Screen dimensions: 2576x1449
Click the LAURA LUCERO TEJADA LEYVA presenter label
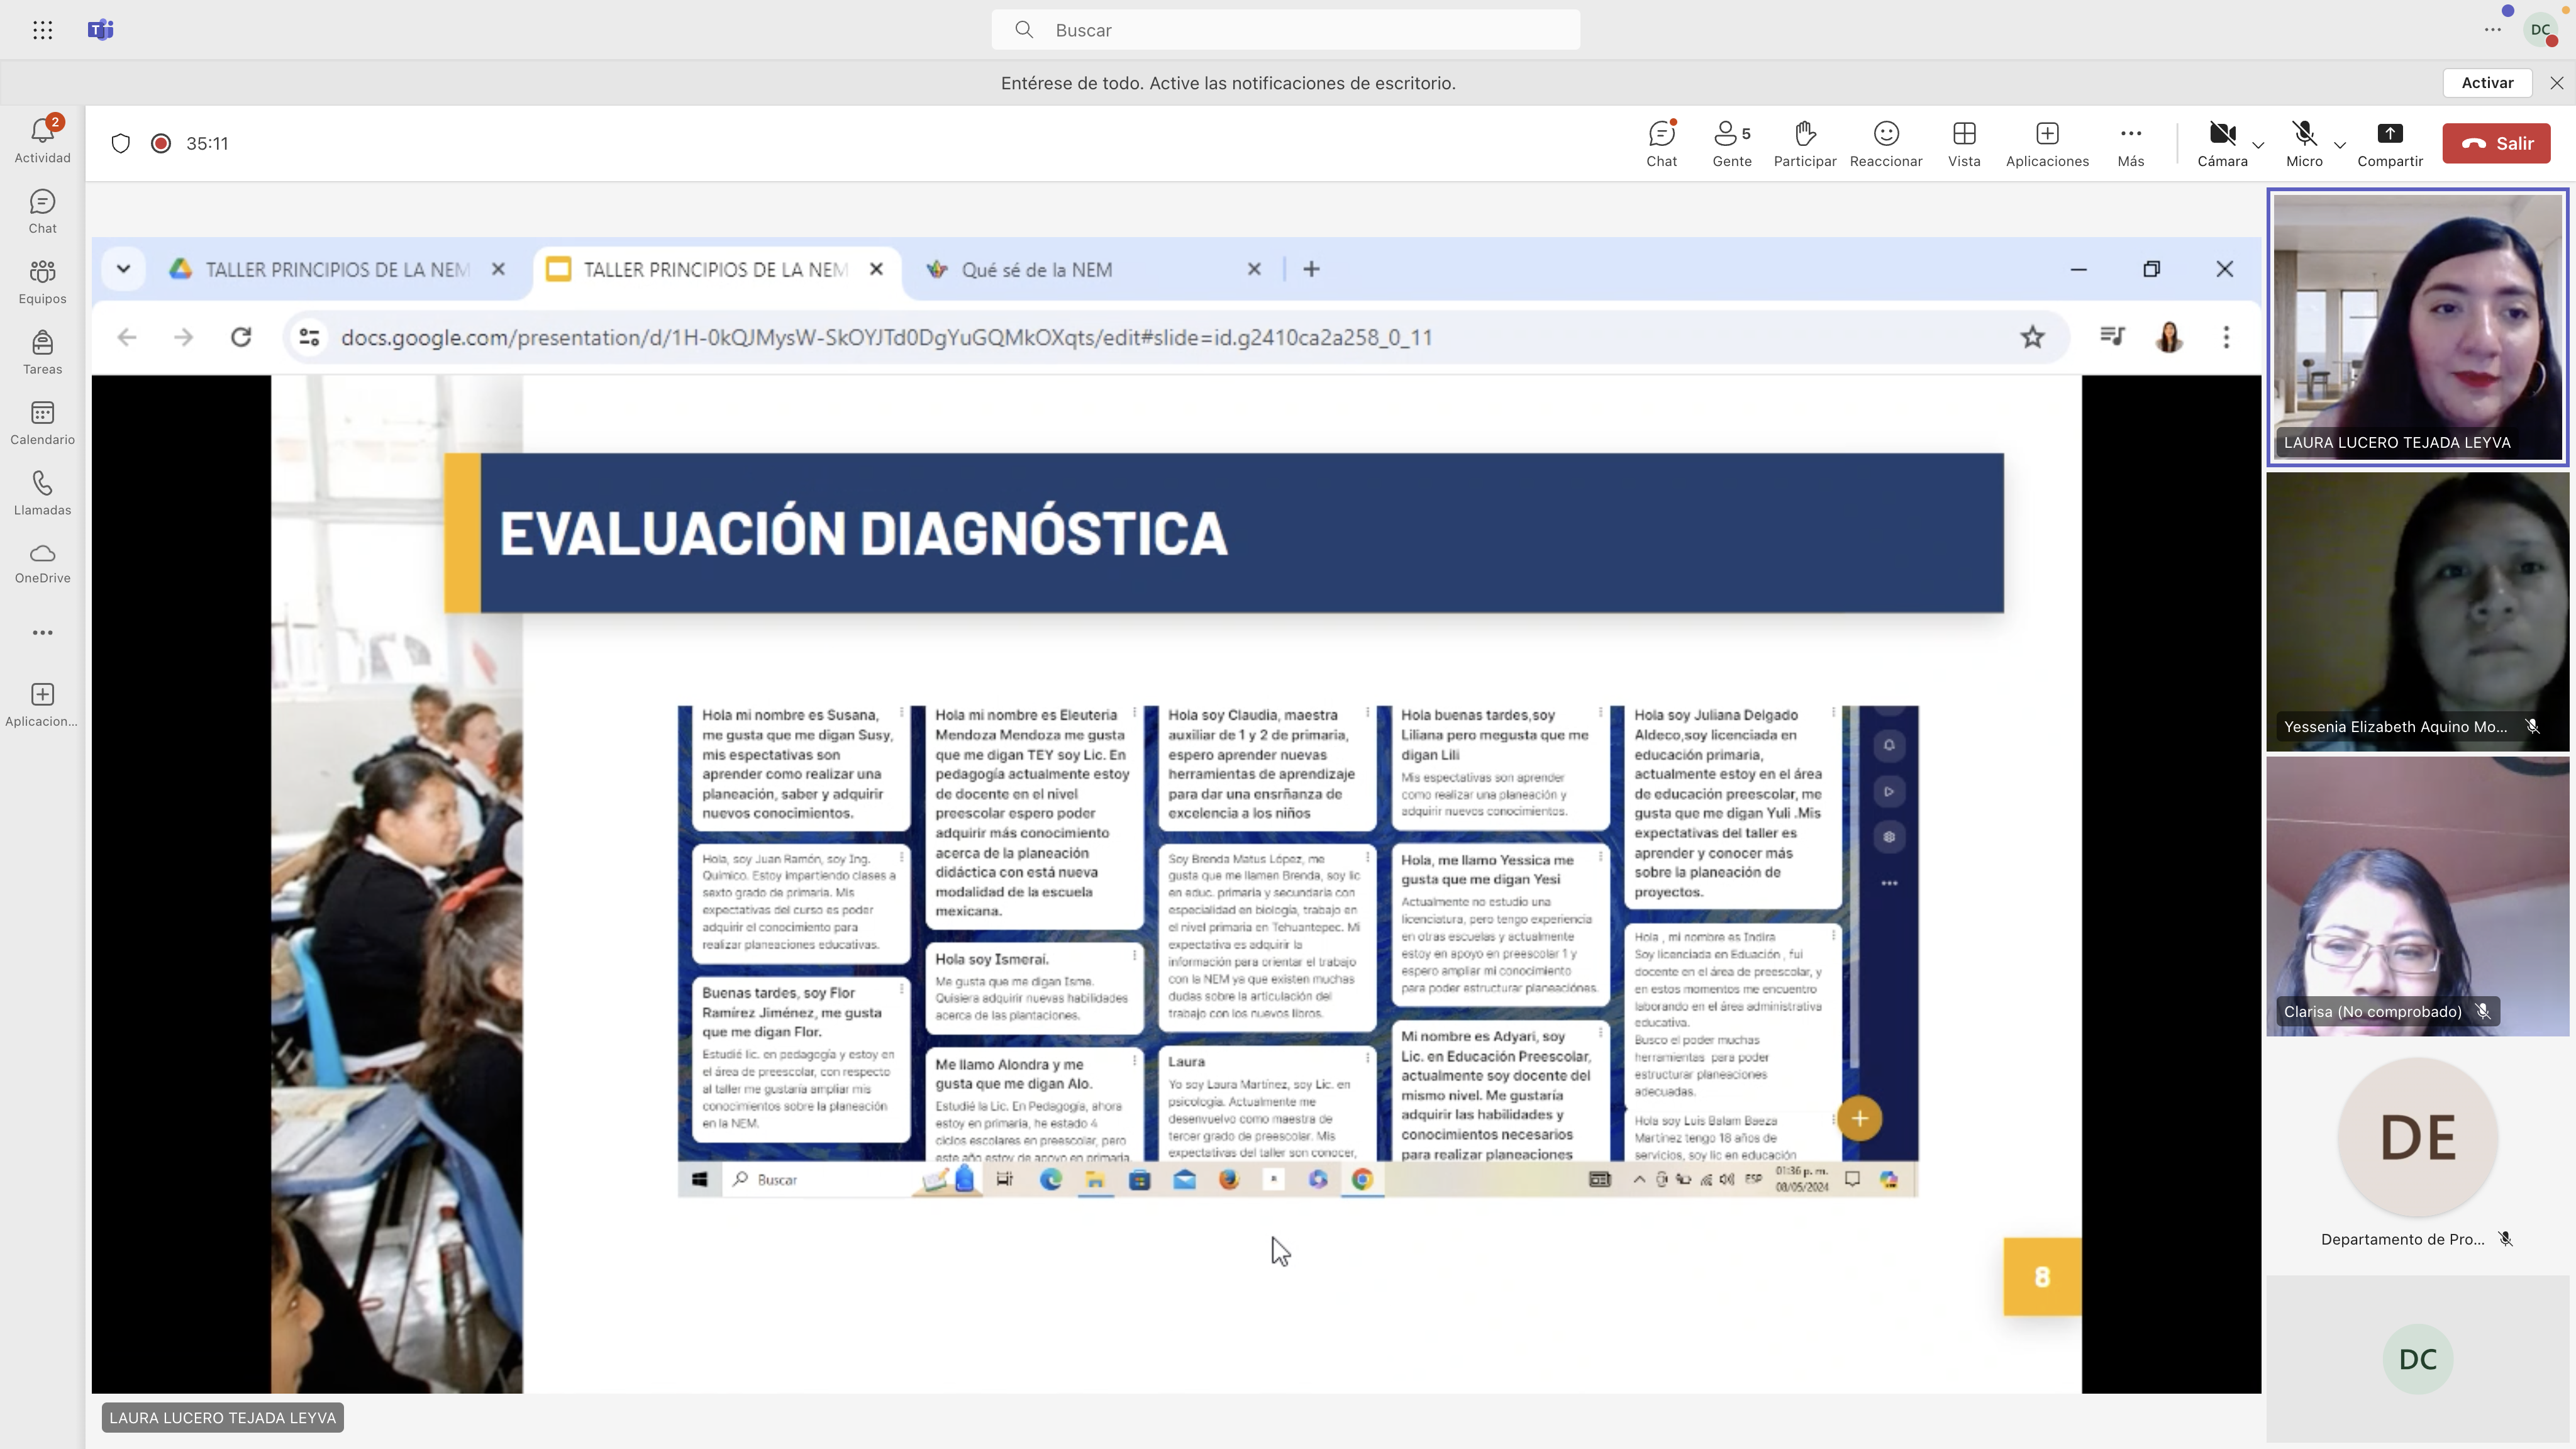[222, 1417]
